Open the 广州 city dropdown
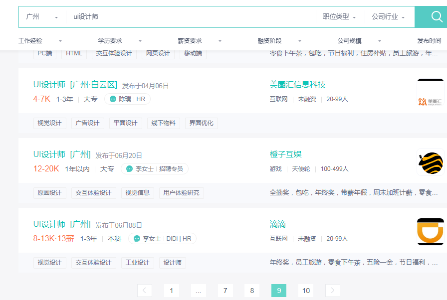This screenshot has height=300, width=447. (x=41, y=16)
